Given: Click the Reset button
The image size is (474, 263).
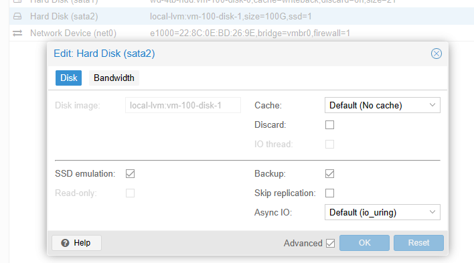Looking at the screenshot, I should tap(418, 243).
